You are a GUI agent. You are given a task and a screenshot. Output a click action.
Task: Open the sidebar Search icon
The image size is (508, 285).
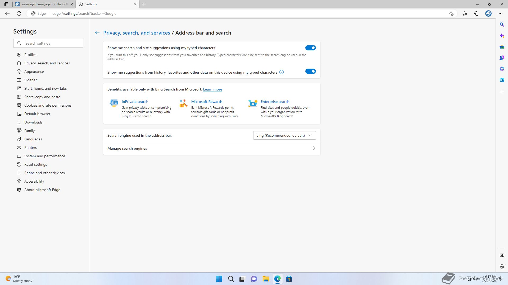pos(502,25)
